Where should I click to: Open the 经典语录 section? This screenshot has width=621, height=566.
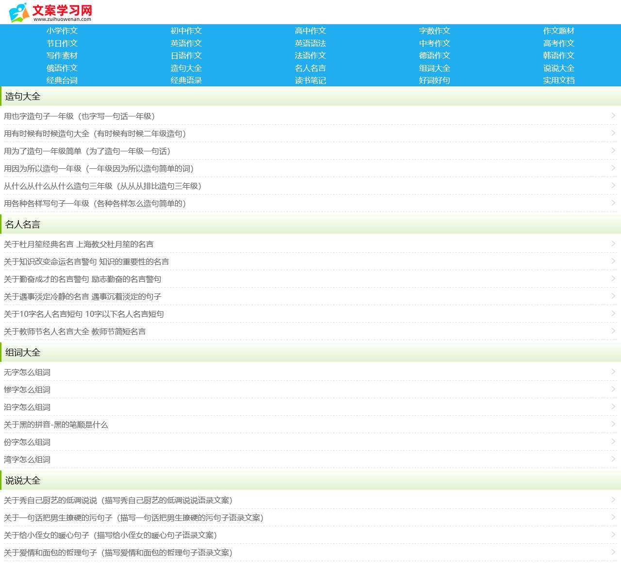186,80
